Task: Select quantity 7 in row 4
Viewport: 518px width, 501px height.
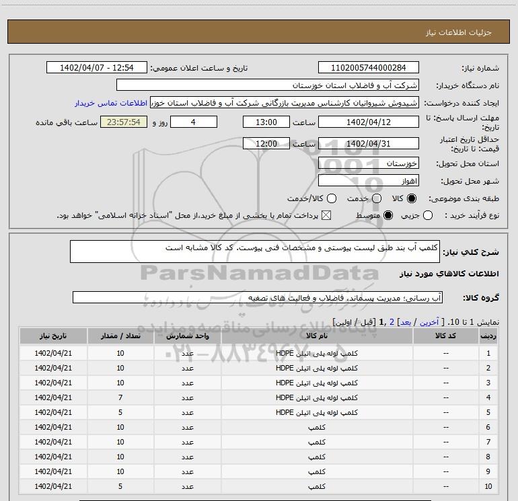Action: pos(120,397)
